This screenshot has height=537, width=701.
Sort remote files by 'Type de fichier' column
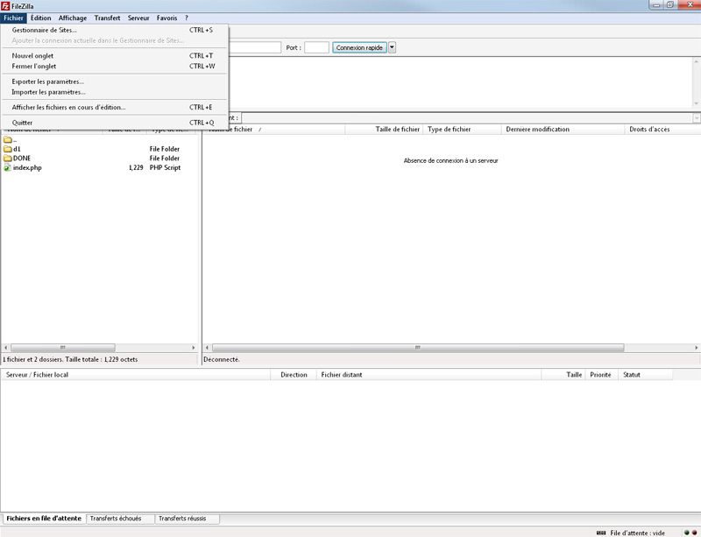463,130
